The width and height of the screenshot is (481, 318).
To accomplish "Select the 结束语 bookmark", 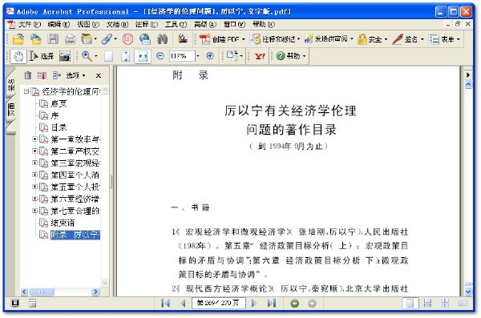I will click(63, 223).
